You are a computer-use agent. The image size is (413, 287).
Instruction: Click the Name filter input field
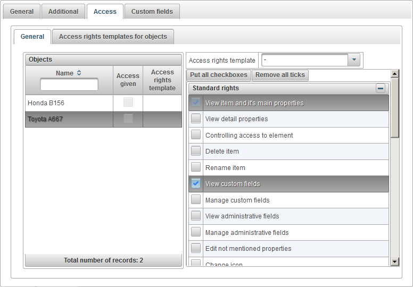pyautogui.click(x=69, y=85)
